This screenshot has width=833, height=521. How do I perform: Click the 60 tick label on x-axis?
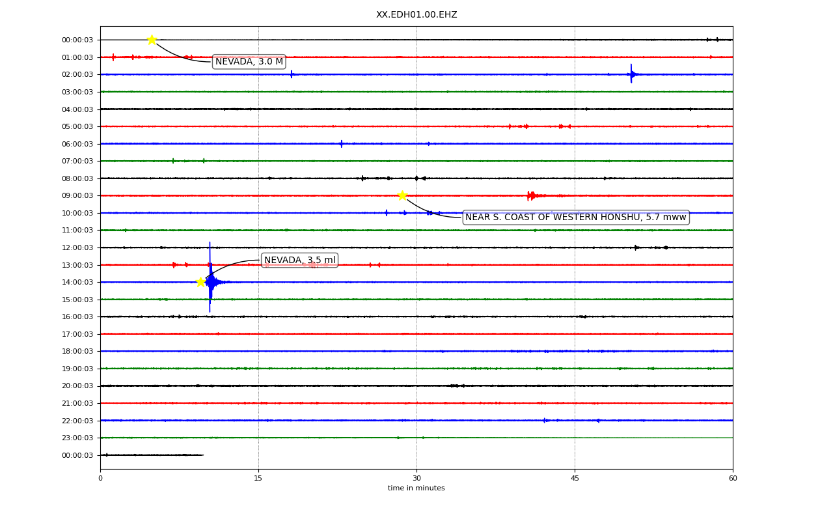(733, 479)
